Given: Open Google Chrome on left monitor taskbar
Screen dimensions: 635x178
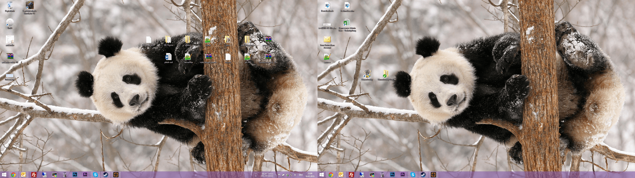Looking at the screenshot, I should [x=14, y=175].
